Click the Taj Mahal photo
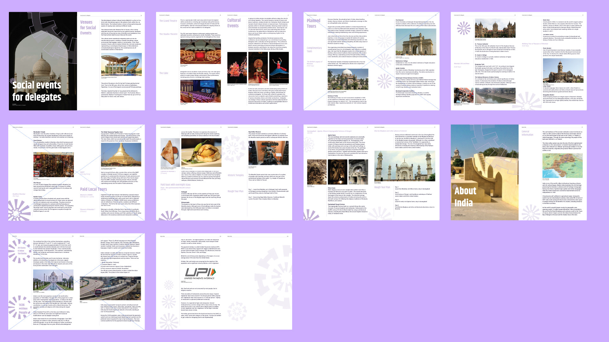Viewport: 609px width, 342px height. click(x=53, y=280)
